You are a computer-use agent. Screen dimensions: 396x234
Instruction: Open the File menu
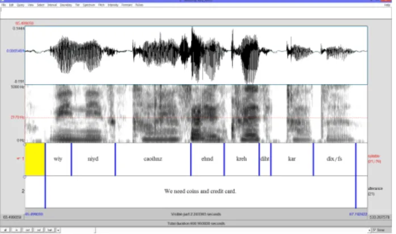tap(3, 5)
